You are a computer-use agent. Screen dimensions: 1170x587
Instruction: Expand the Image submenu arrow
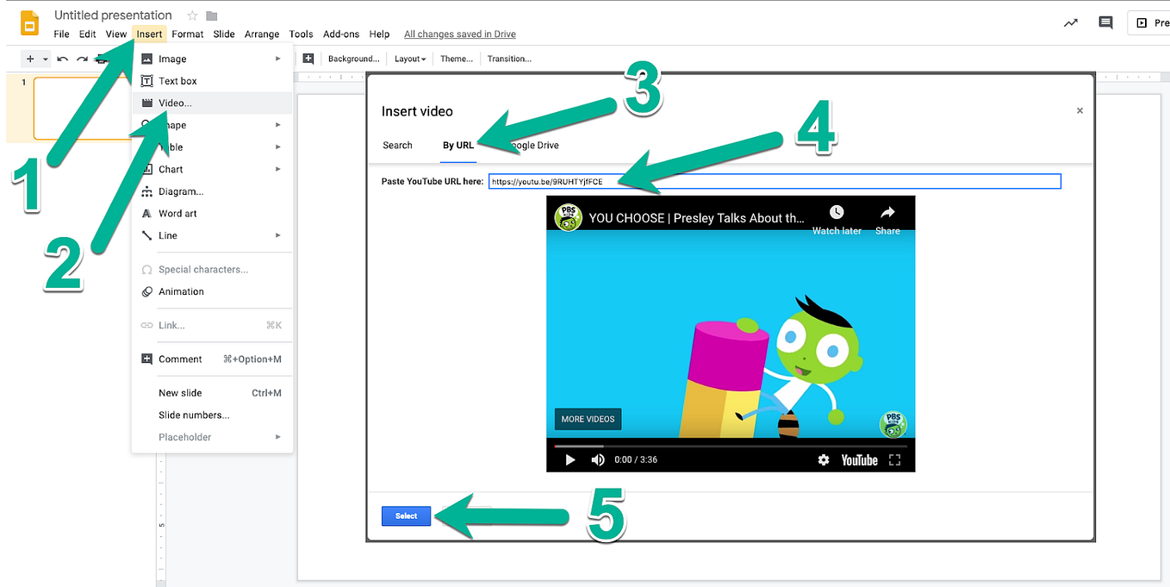pyautogui.click(x=277, y=59)
